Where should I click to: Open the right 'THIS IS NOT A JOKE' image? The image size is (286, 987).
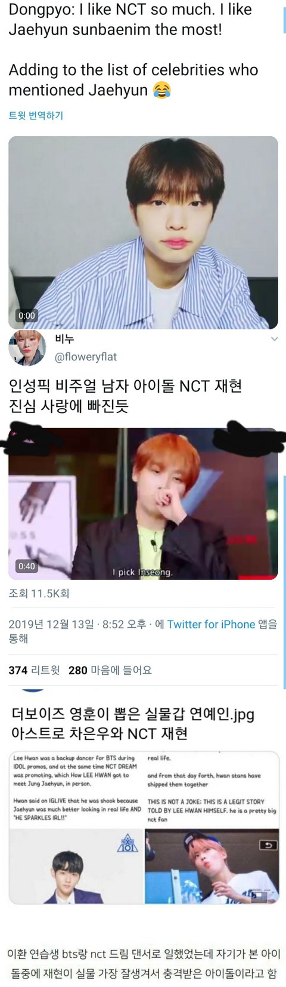click(x=212, y=828)
